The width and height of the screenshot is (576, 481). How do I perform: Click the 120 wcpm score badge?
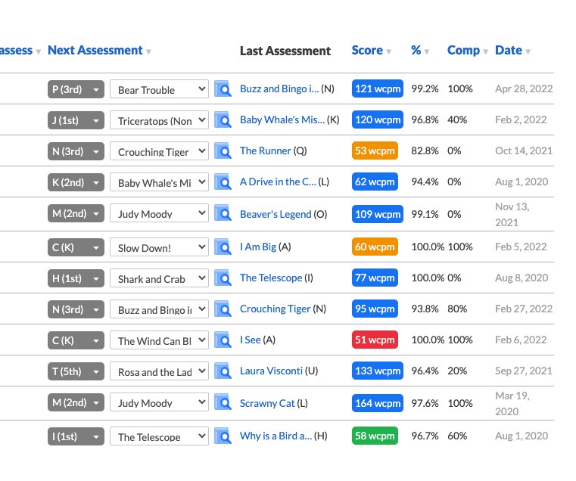click(377, 120)
